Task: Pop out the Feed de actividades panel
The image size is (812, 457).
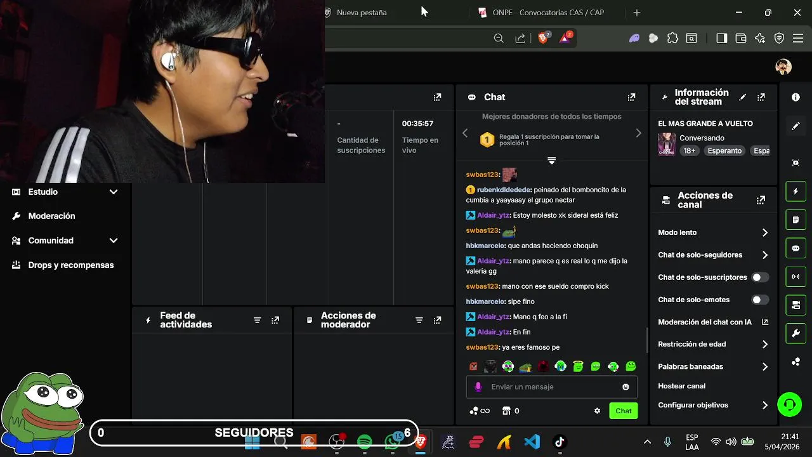Action: click(275, 320)
